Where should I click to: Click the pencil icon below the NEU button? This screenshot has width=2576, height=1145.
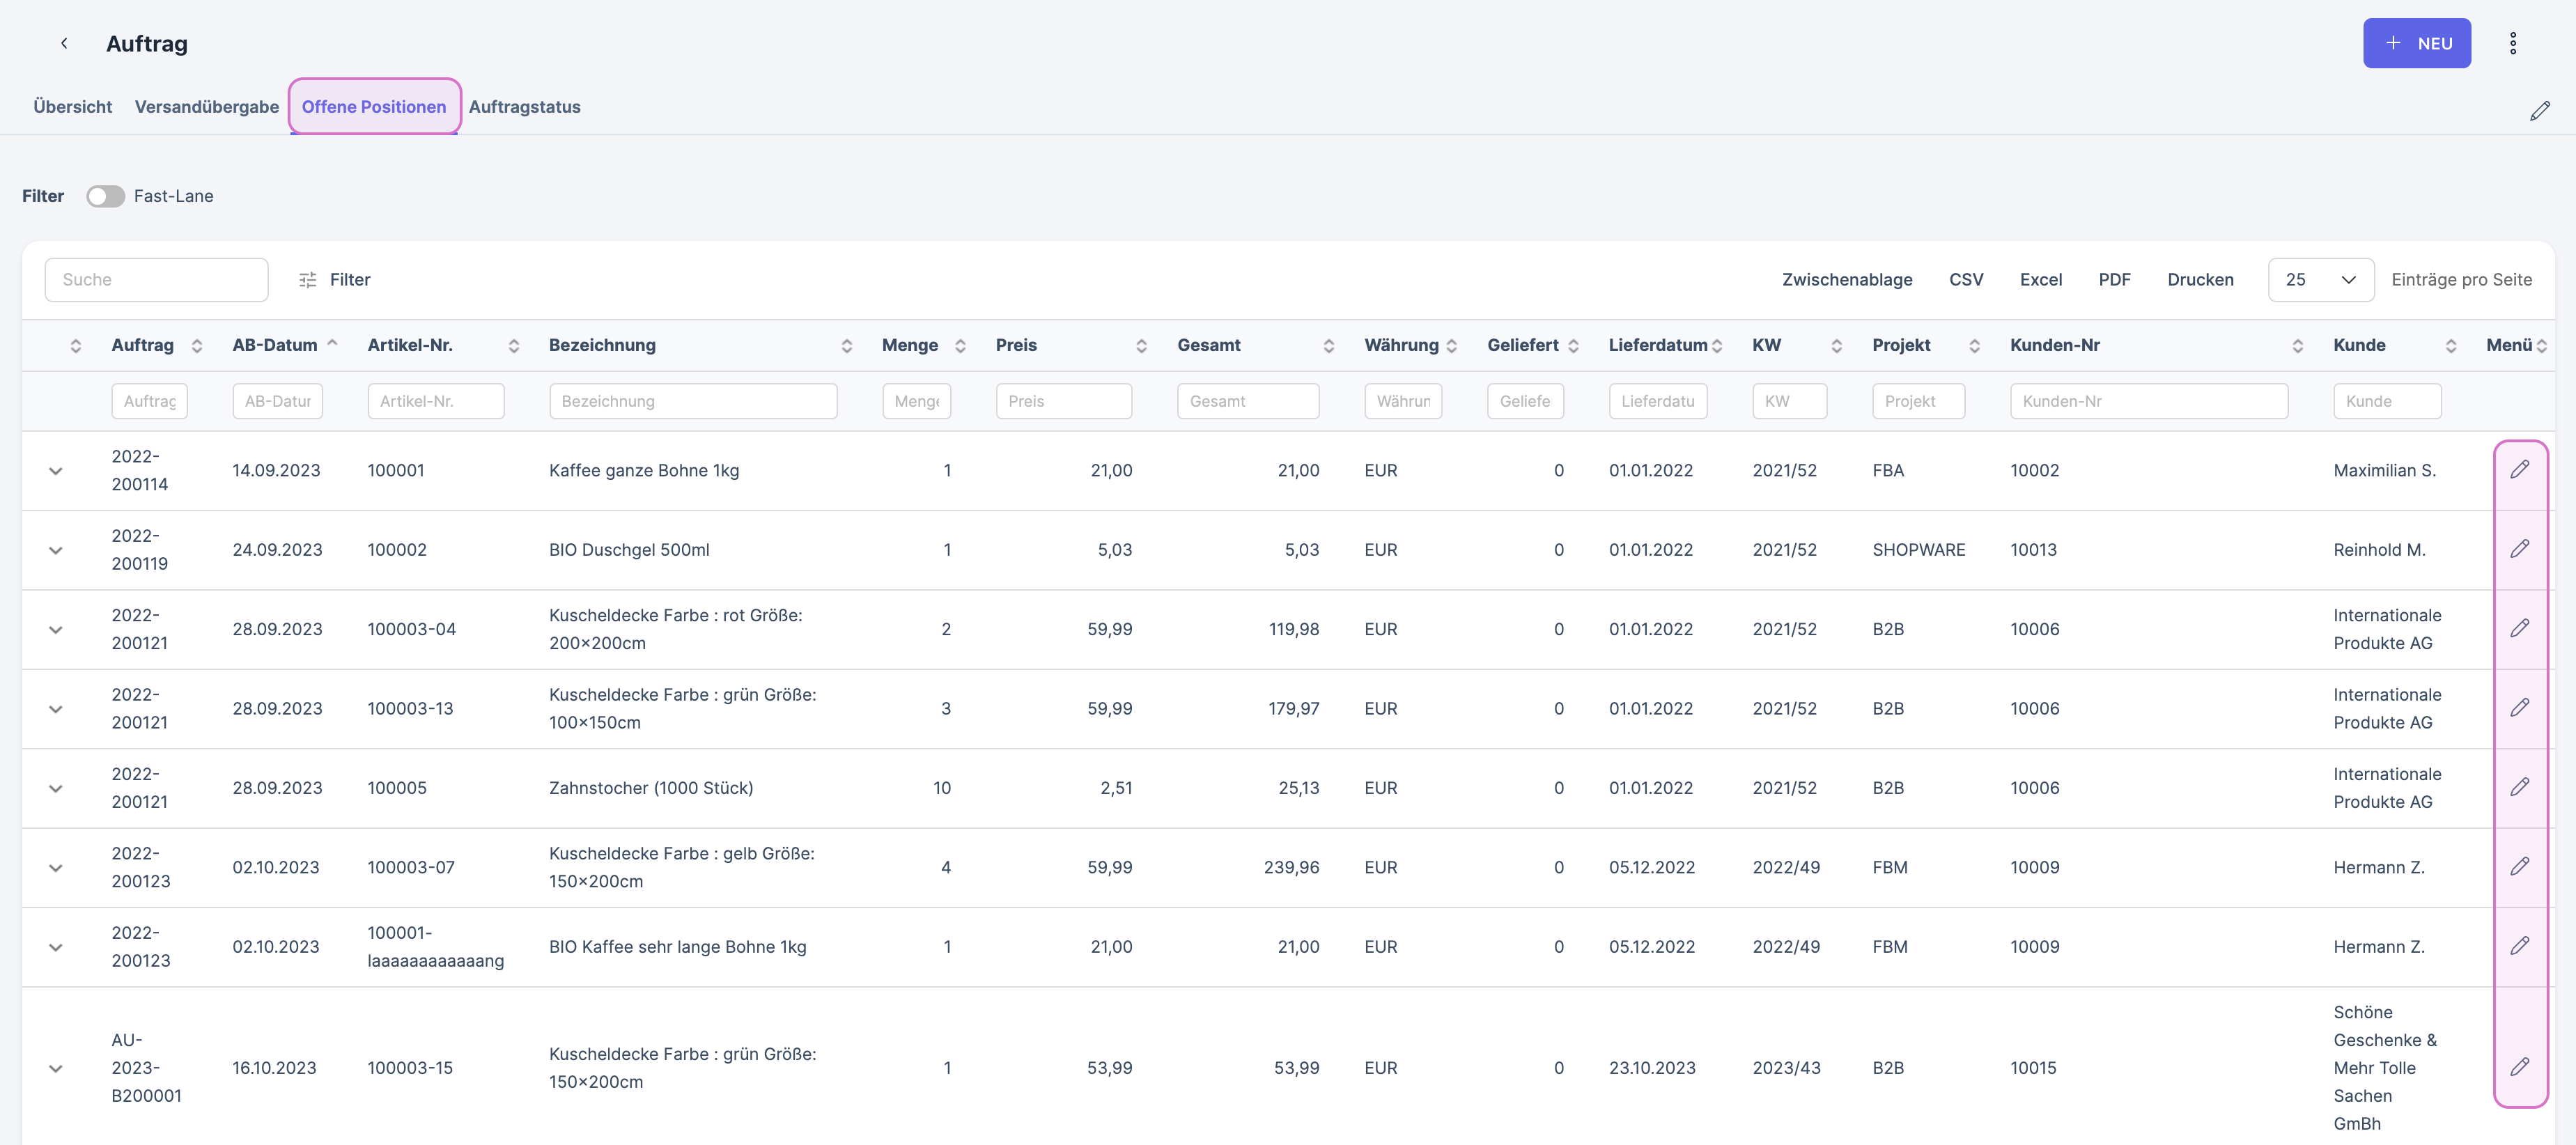pos(2539,110)
